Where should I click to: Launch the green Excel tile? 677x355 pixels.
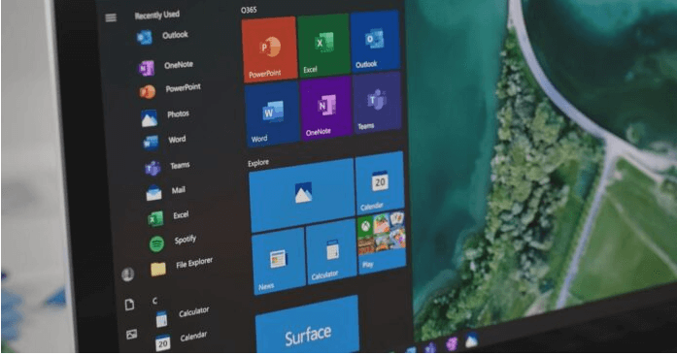click(x=323, y=45)
